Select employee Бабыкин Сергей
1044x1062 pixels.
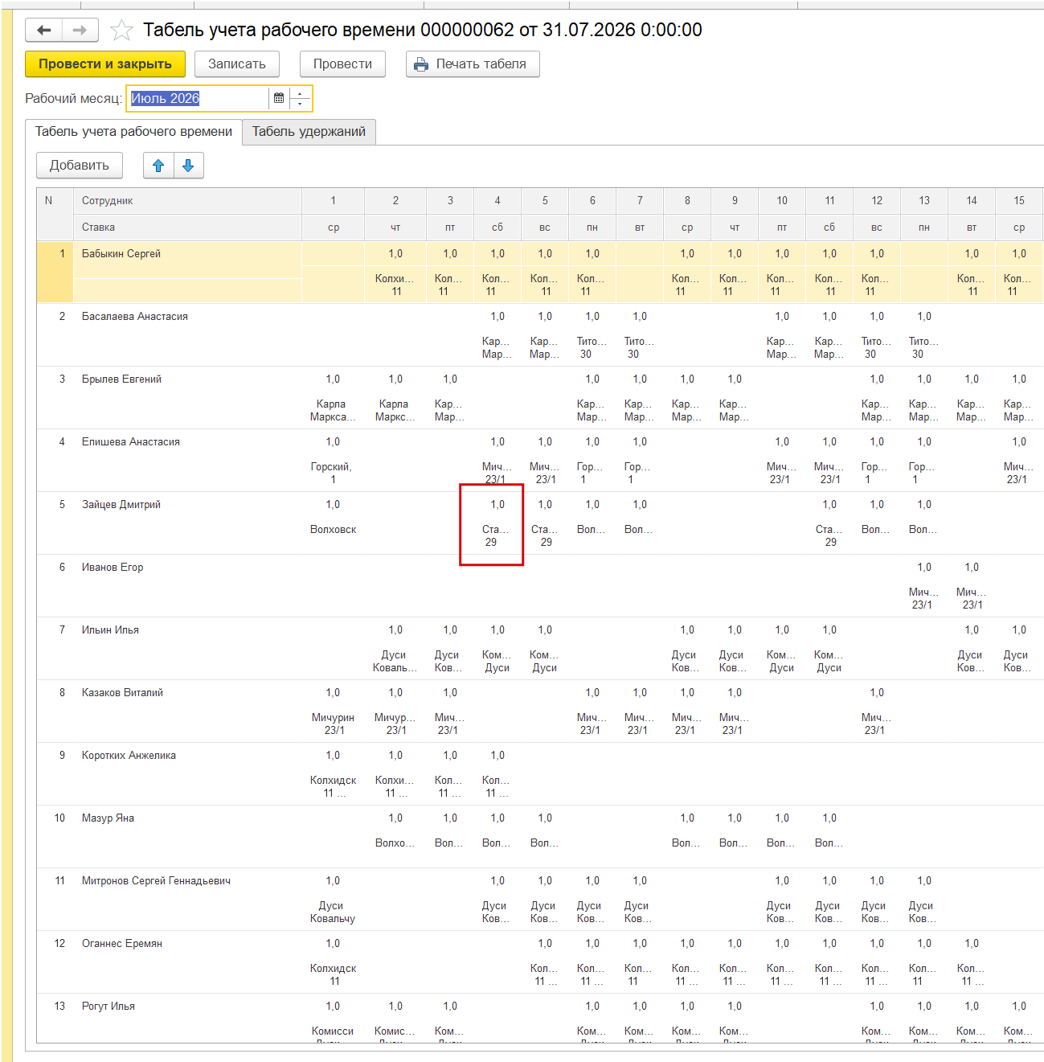(121, 254)
